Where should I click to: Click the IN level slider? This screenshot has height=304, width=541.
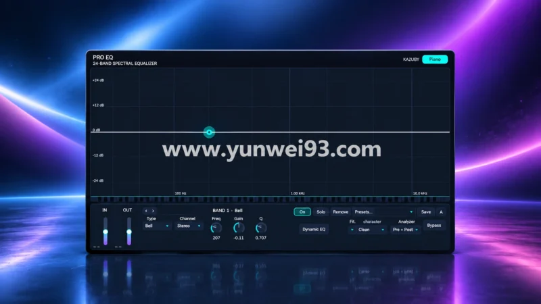105,231
